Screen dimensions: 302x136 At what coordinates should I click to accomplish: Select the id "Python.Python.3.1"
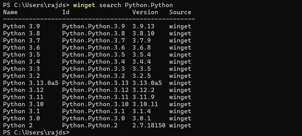[x=93, y=111]
